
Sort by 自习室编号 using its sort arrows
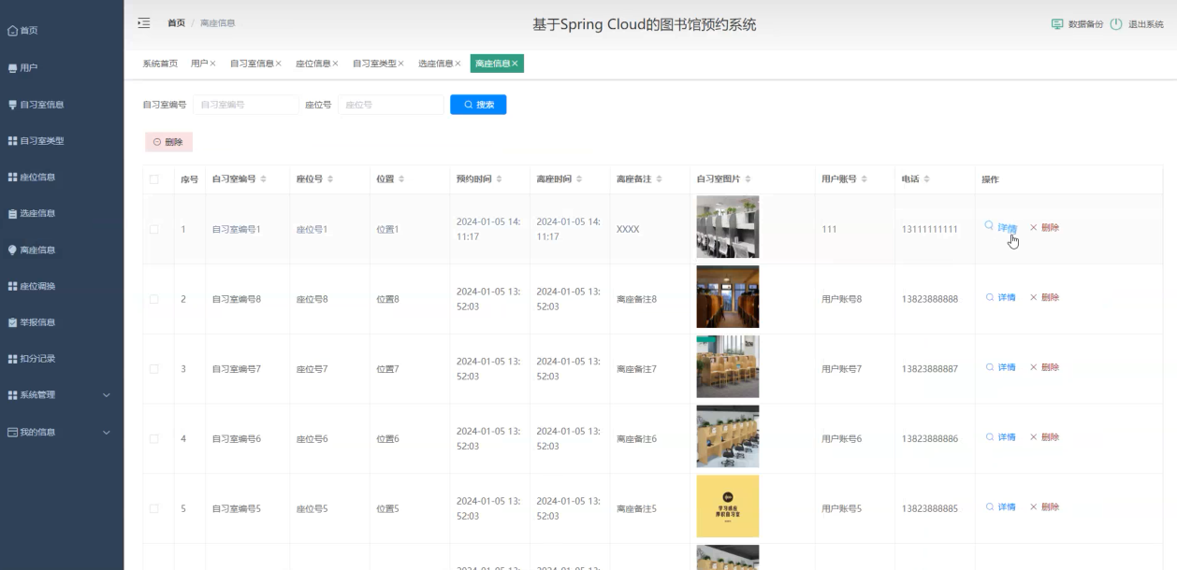[264, 179]
